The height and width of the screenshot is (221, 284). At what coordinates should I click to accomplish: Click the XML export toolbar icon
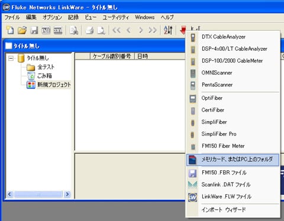pos(58,30)
